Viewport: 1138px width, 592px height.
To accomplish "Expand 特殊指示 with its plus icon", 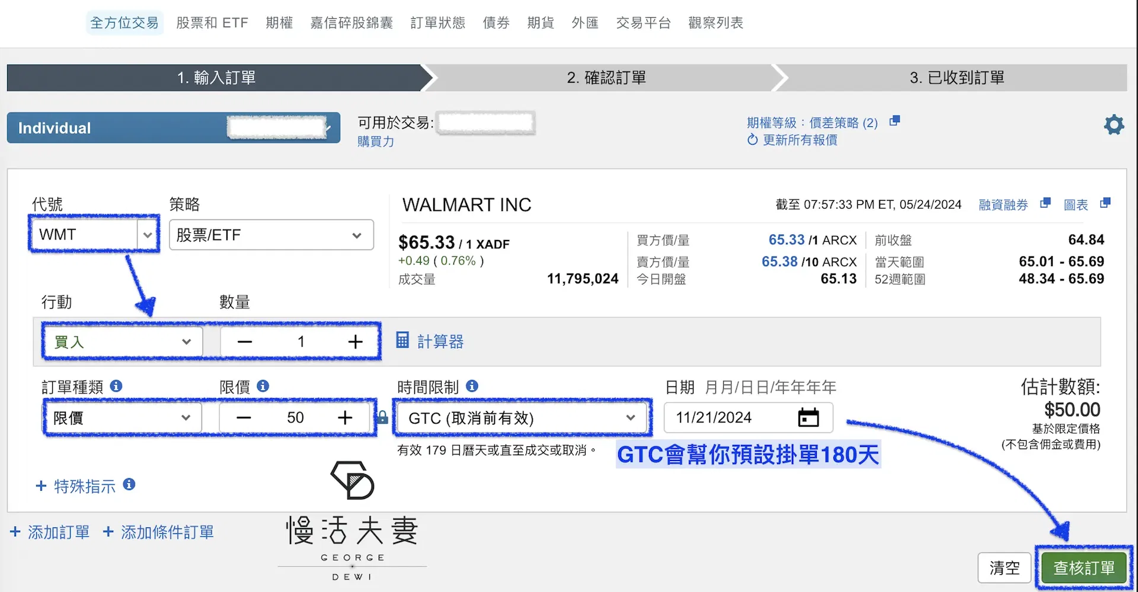I will (x=41, y=486).
